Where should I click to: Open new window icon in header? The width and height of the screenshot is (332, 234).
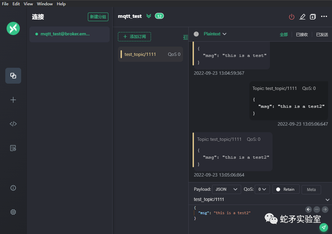313,17
